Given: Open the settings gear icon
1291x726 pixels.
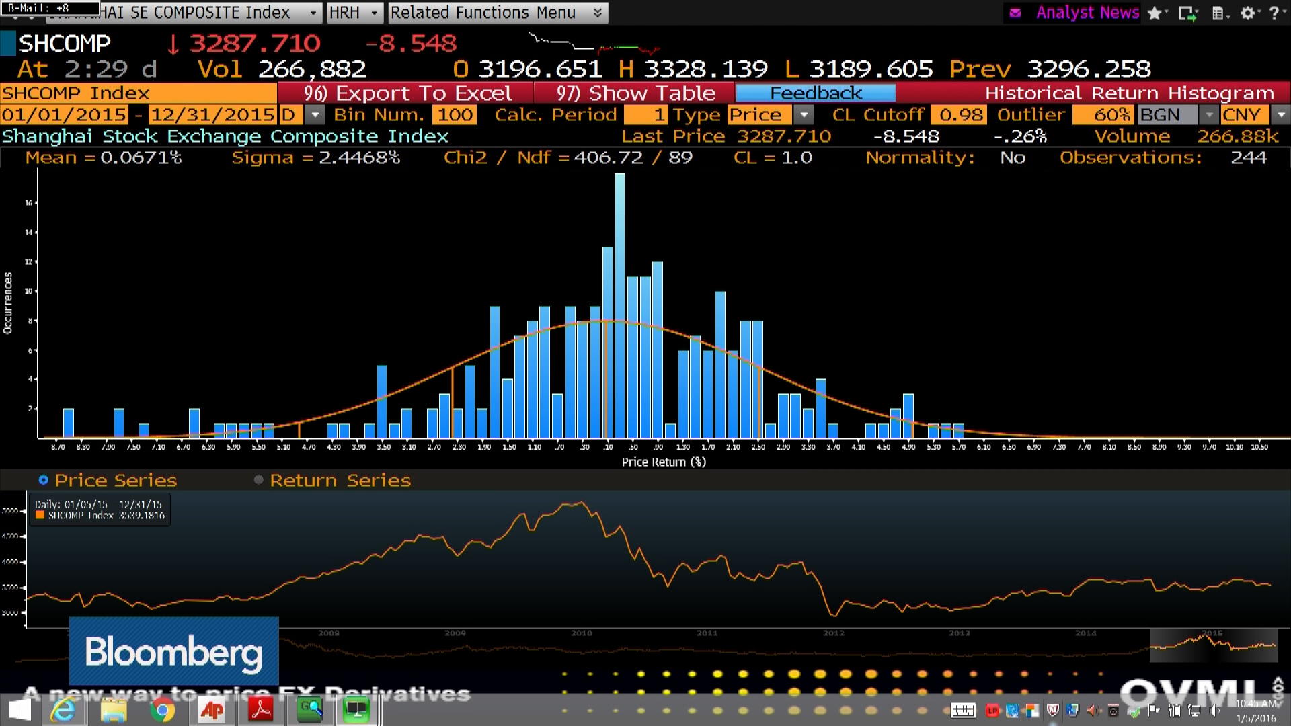Looking at the screenshot, I should click(1249, 13).
